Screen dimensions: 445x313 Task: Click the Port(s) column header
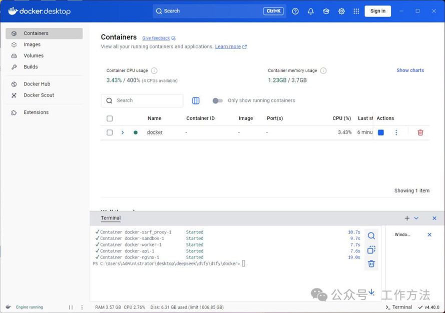pos(275,118)
